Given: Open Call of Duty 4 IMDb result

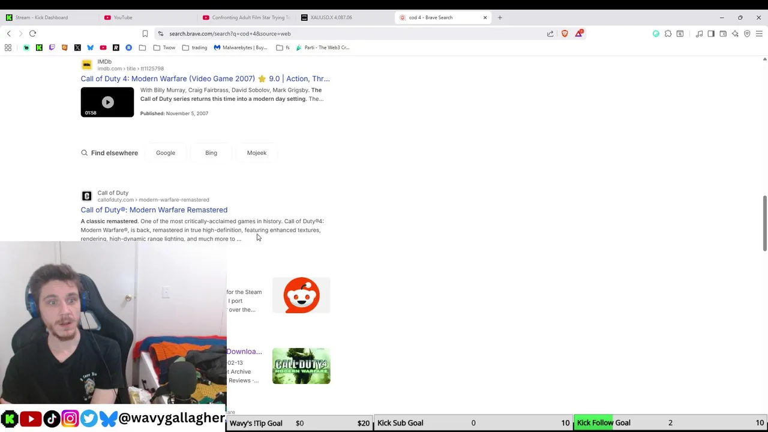Looking at the screenshot, I should pyautogui.click(x=205, y=79).
